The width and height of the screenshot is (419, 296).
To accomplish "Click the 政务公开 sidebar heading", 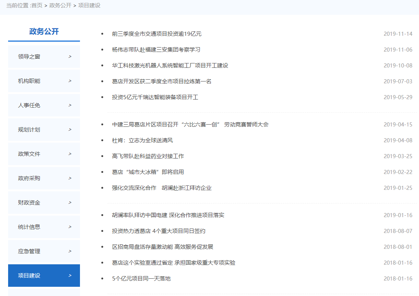I will click(44, 31).
